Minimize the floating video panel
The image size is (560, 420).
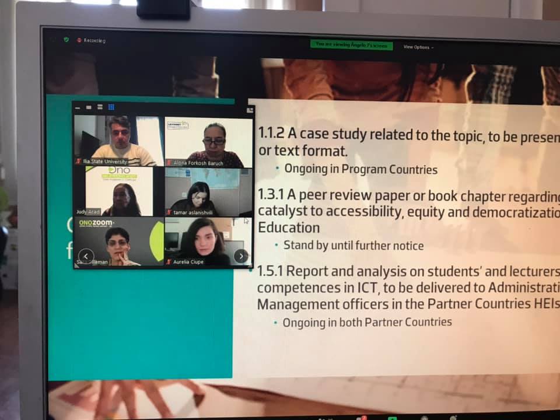(x=78, y=107)
